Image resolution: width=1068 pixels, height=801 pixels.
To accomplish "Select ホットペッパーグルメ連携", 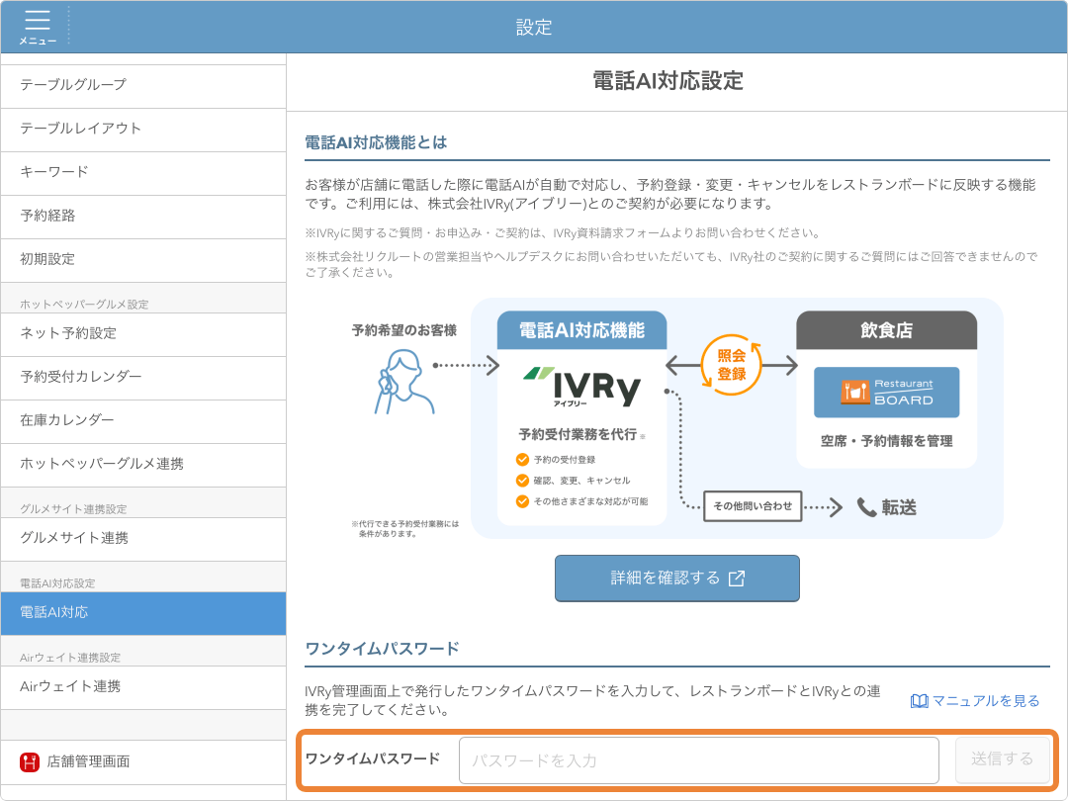I will 143,465.
